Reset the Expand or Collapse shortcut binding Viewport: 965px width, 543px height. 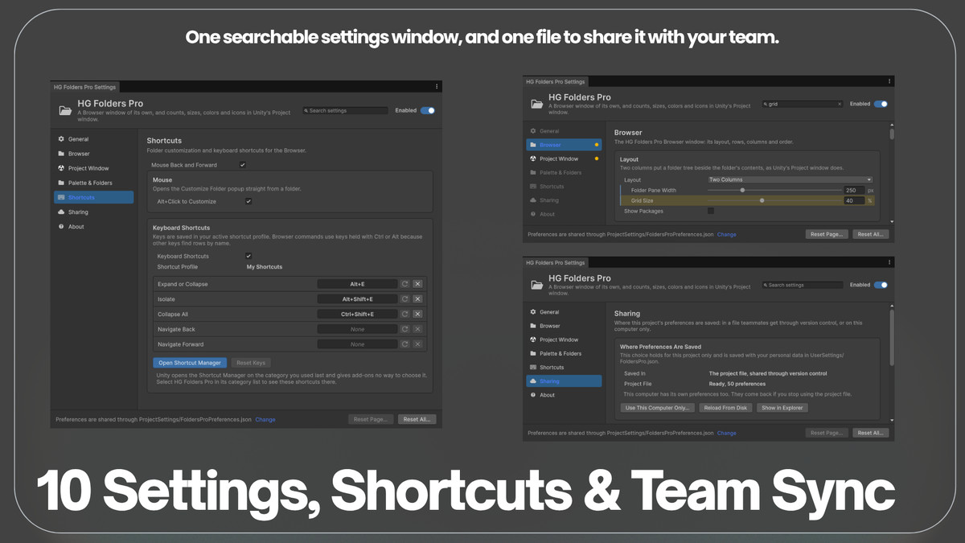pos(405,284)
